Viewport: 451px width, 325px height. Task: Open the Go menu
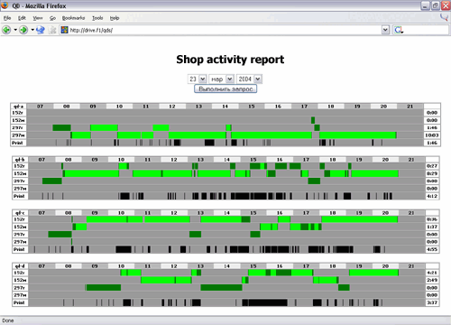(52, 18)
